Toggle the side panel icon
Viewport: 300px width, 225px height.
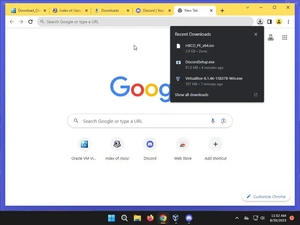coord(270,22)
